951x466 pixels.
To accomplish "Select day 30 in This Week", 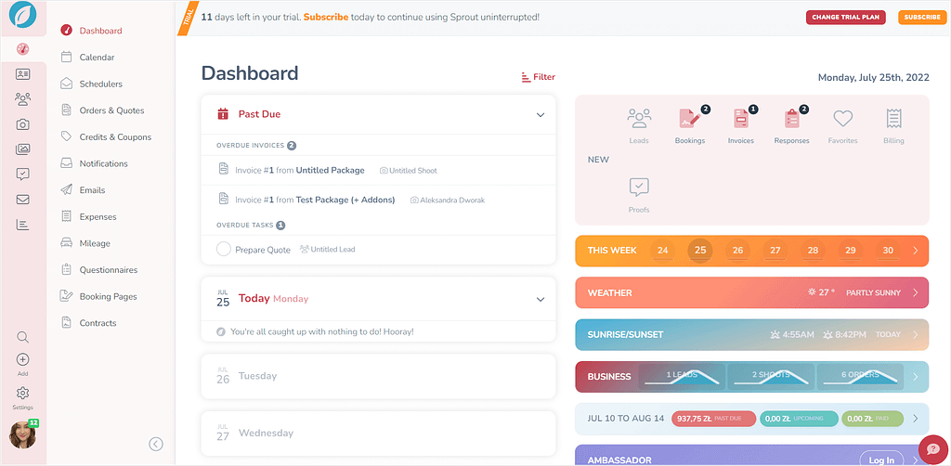I will (x=888, y=251).
